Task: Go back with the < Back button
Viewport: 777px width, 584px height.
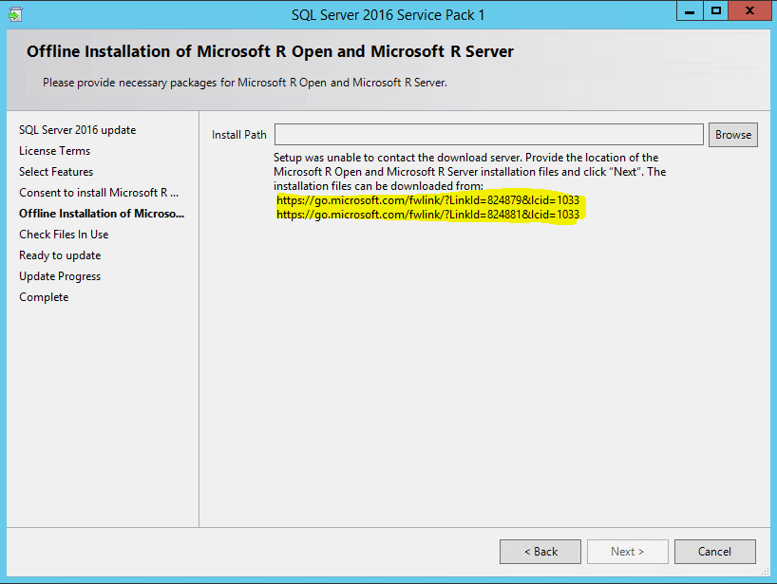Action: (540, 552)
